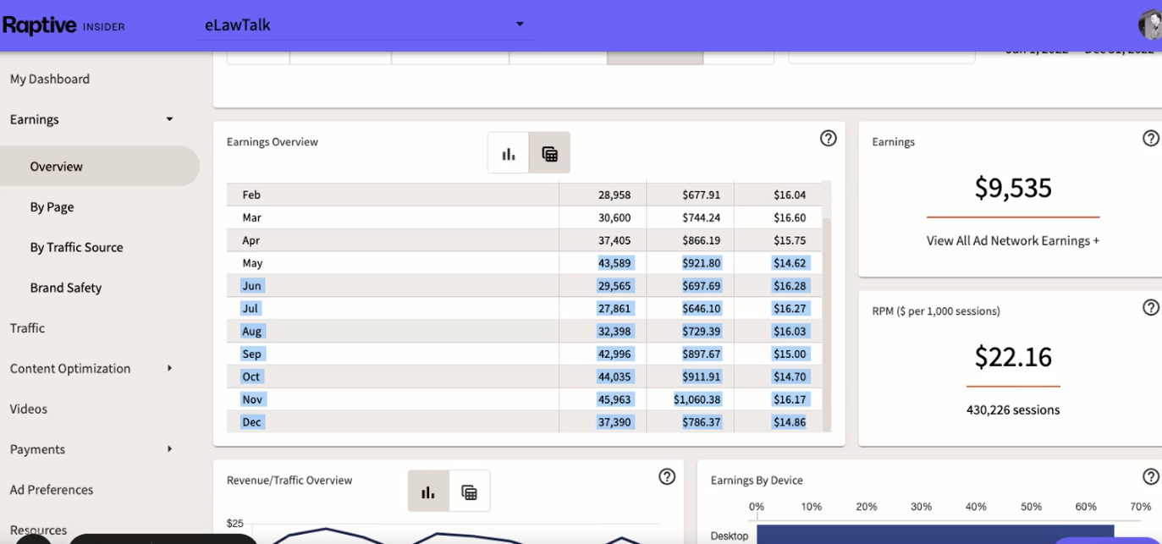Open the By Traffic Source report

tap(76, 248)
